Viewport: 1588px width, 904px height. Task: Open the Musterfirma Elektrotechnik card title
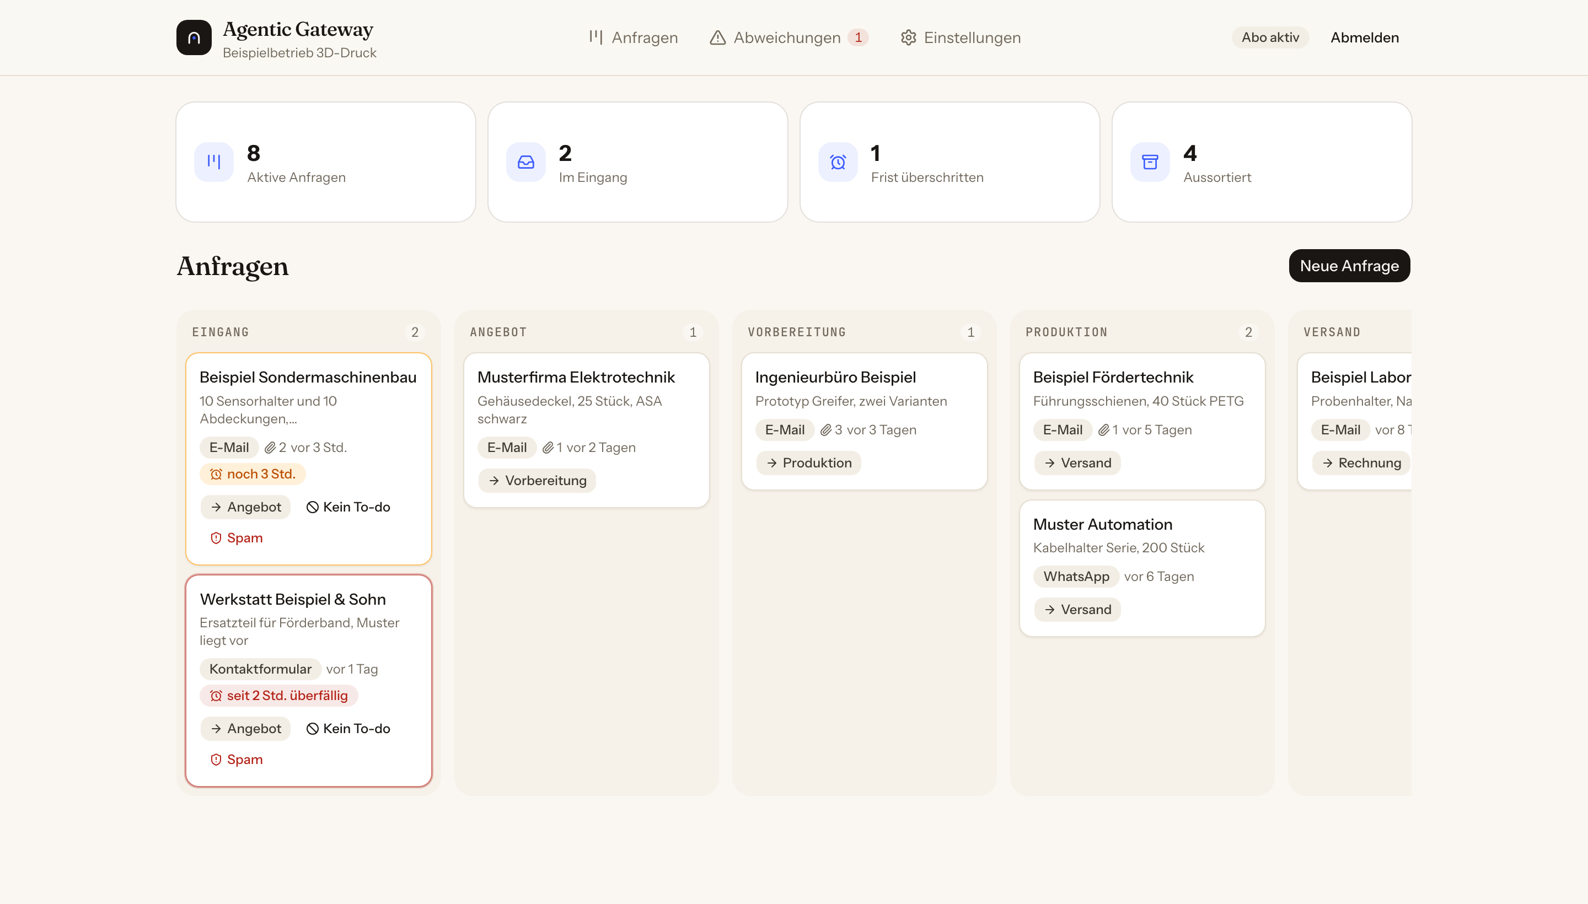pyautogui.click(x=576, y=377)
